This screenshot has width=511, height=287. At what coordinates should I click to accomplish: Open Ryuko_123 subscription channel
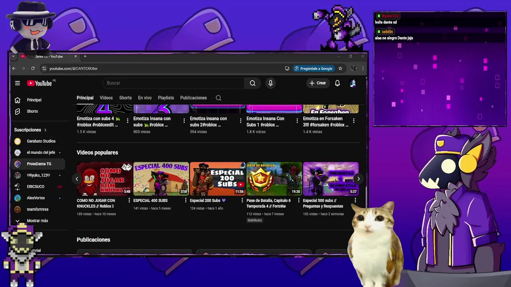point(38,175)
